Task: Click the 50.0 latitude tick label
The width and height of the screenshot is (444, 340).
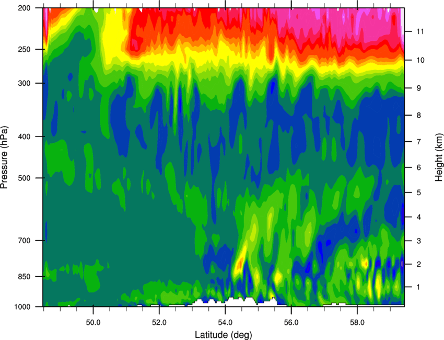Action: pyautogui.click(x=93, y=323)
